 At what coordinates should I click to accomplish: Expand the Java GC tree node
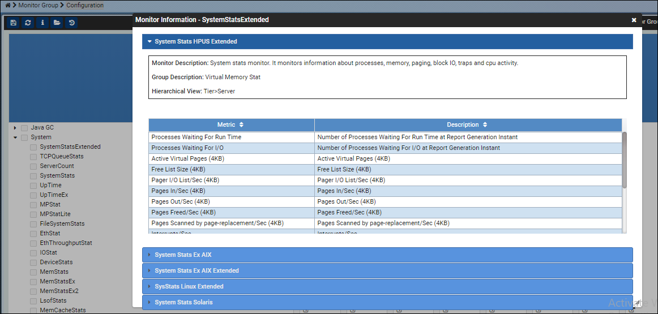(15, 127)
